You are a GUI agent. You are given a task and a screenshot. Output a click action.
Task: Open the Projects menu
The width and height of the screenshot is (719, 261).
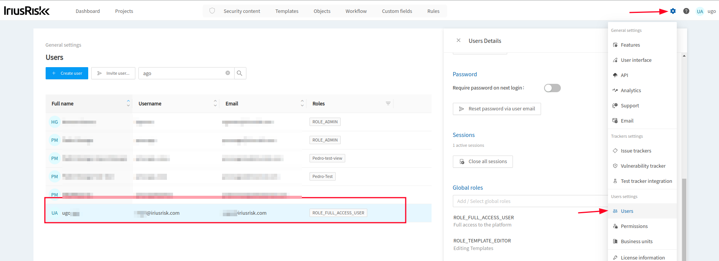coord(124,11)
